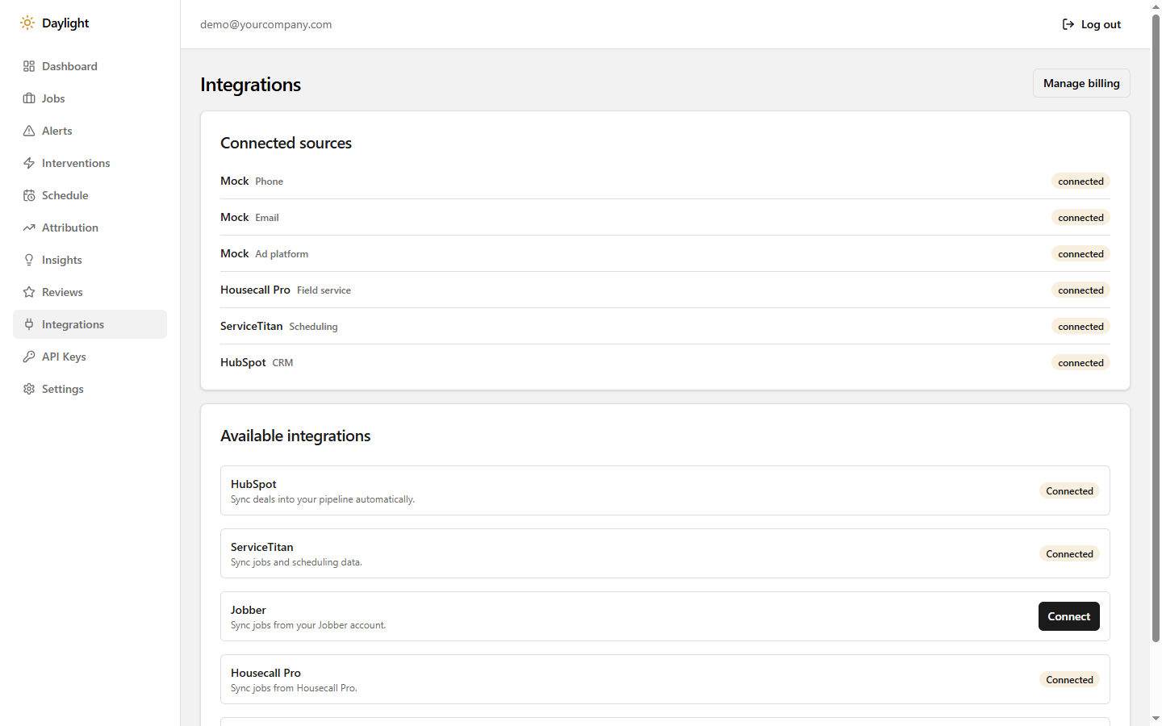Click the log out arrow icon

click(x=1068, y=24)
